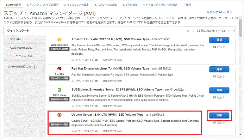
Task: Open the AWS Marketplace section
Action: click(25, 48)
